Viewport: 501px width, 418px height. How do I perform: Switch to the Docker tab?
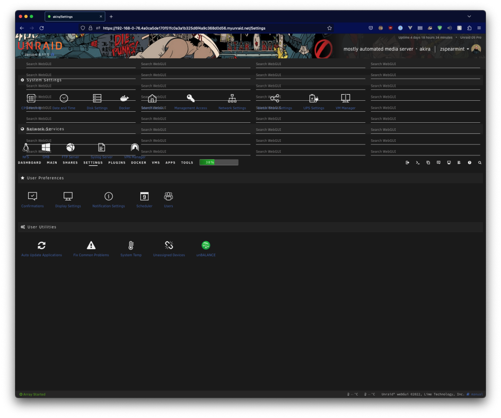click(x=139, y=163)
